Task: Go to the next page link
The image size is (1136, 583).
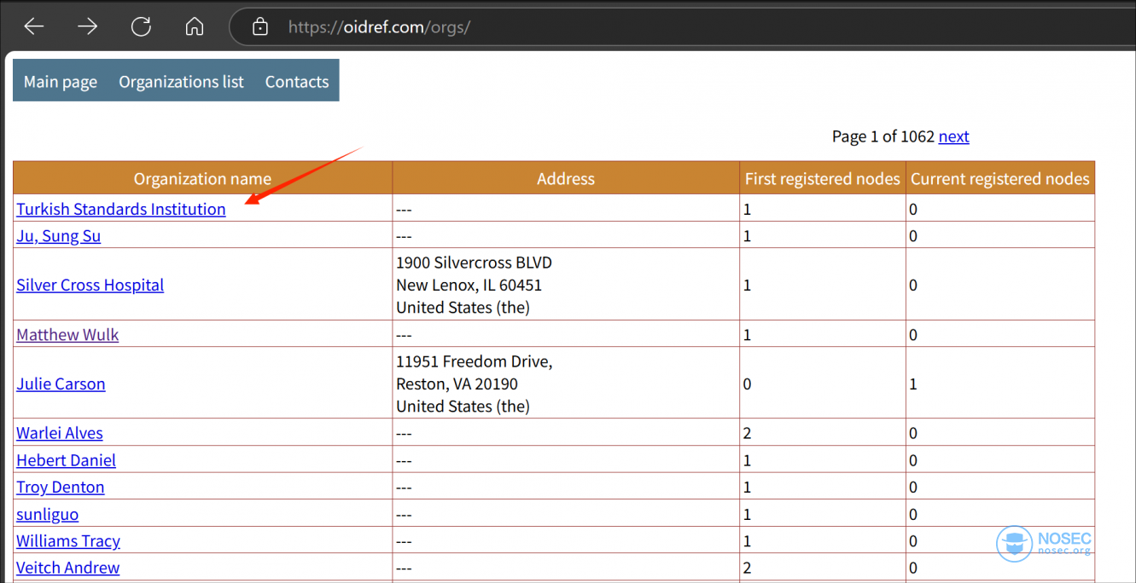Action: (x=953, y=136)
